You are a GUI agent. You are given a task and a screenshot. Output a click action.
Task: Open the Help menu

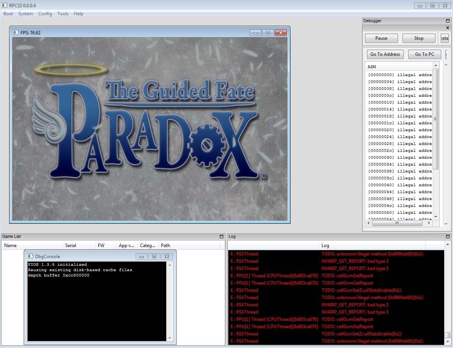coord(78,14)
